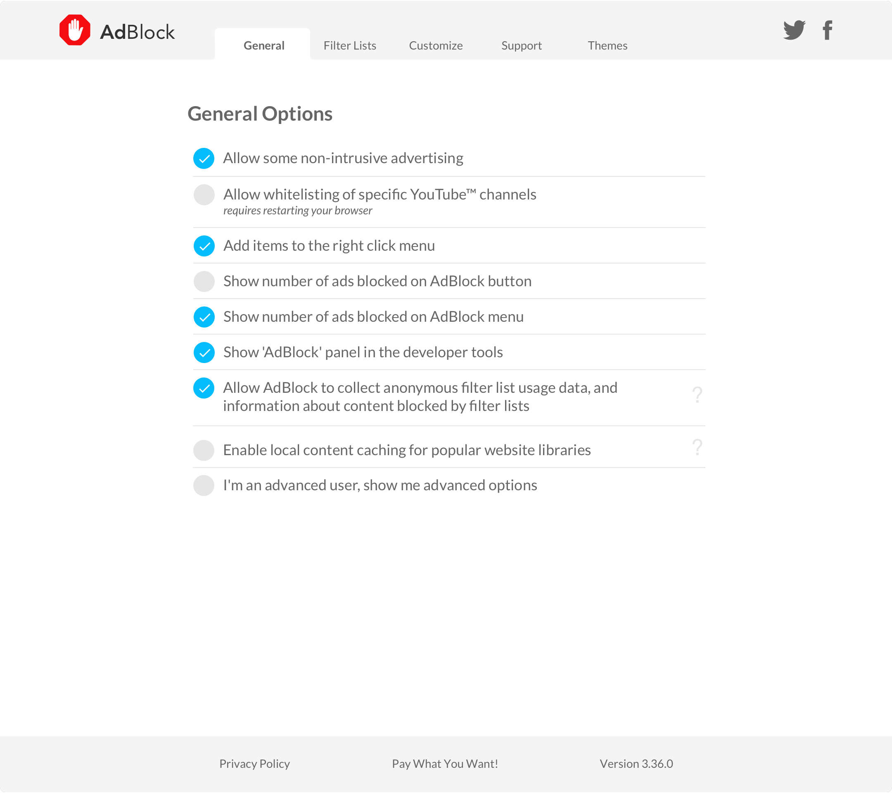
Task: Disable AdBlock panel in developer tools
Action: pos(204,353)
